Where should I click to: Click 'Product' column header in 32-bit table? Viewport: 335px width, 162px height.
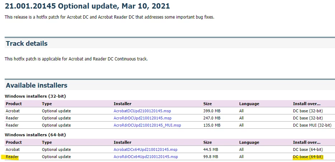point(14,104)
